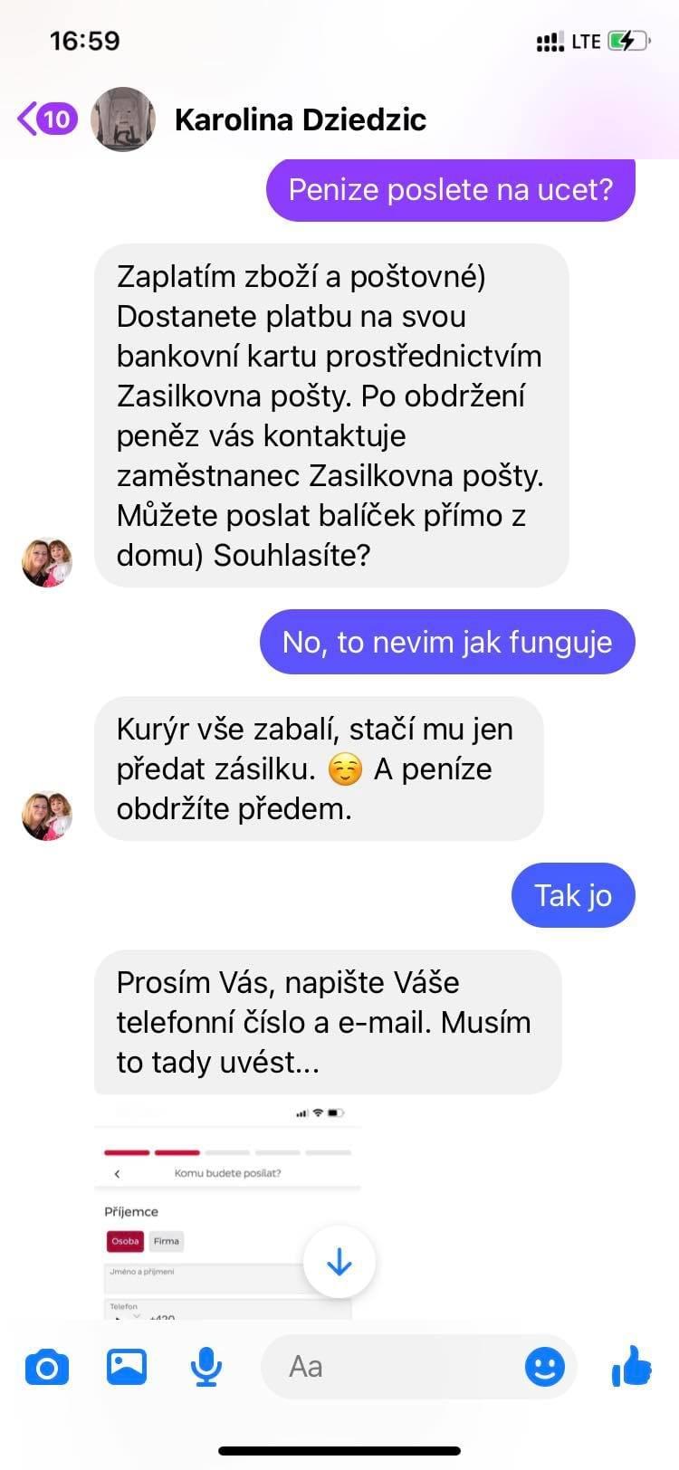Open the shared form screenshot thumbnail
This screenshot has width=679, height=1470.
[227, 1208]
